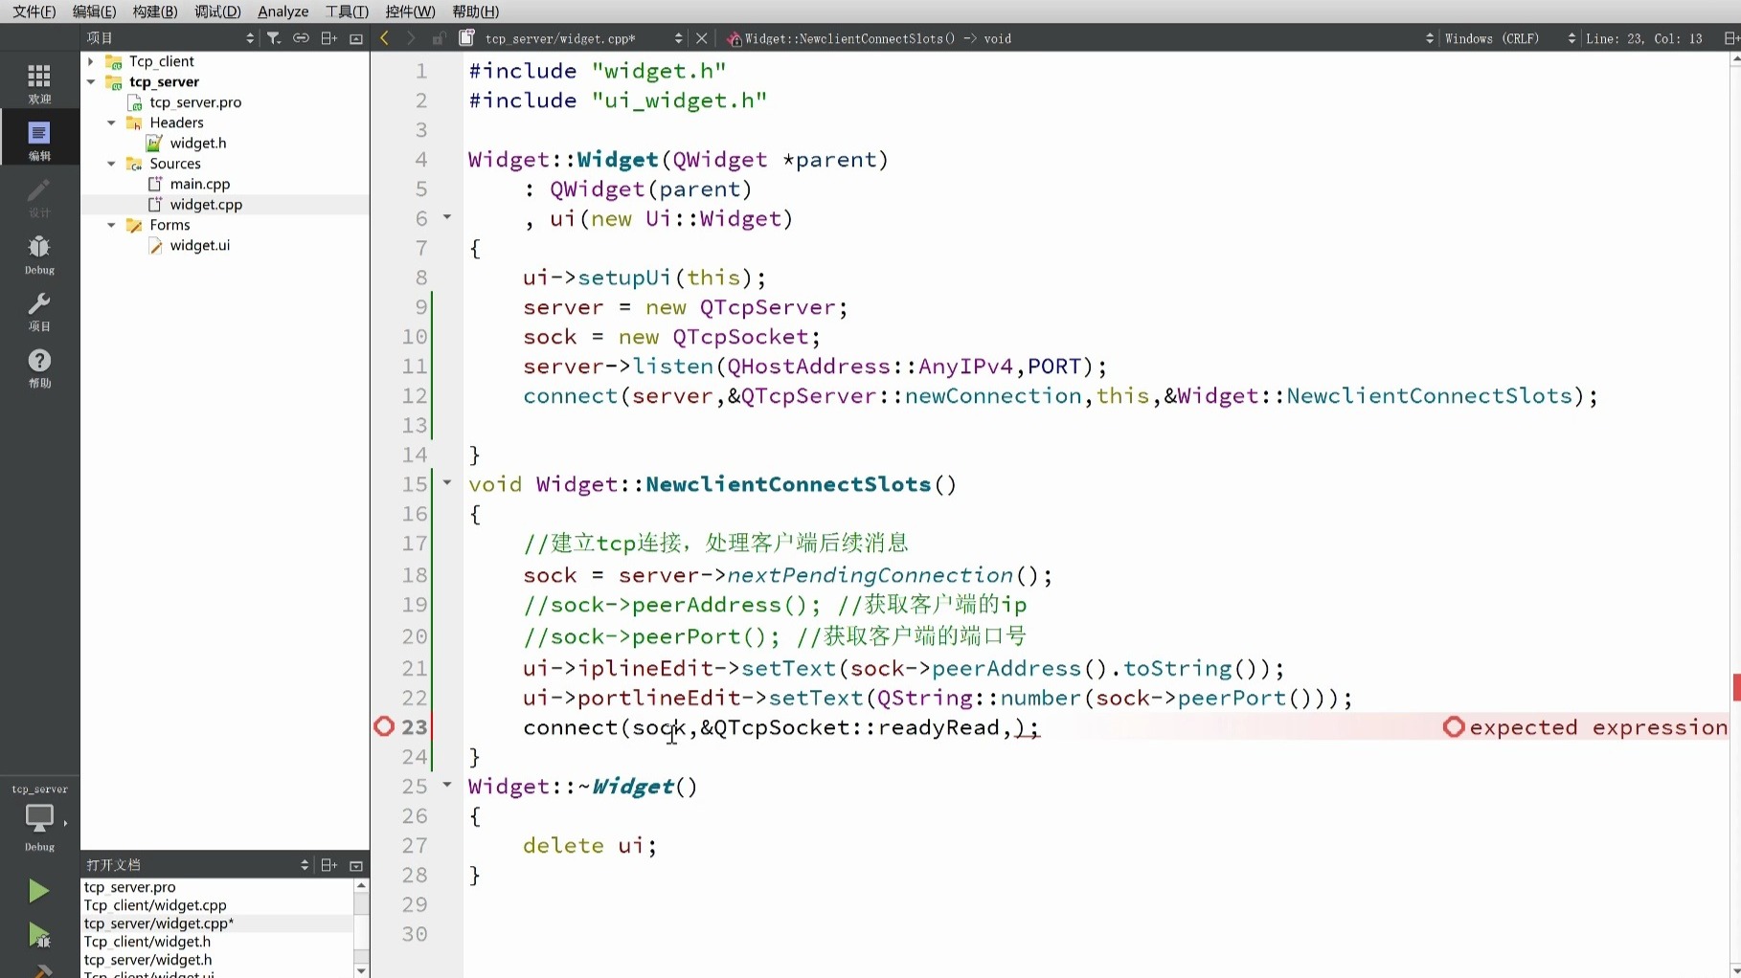Open the Widgets (控件) menu
This screenshot has height=978, width=1741.
click(x=410, y=11)
